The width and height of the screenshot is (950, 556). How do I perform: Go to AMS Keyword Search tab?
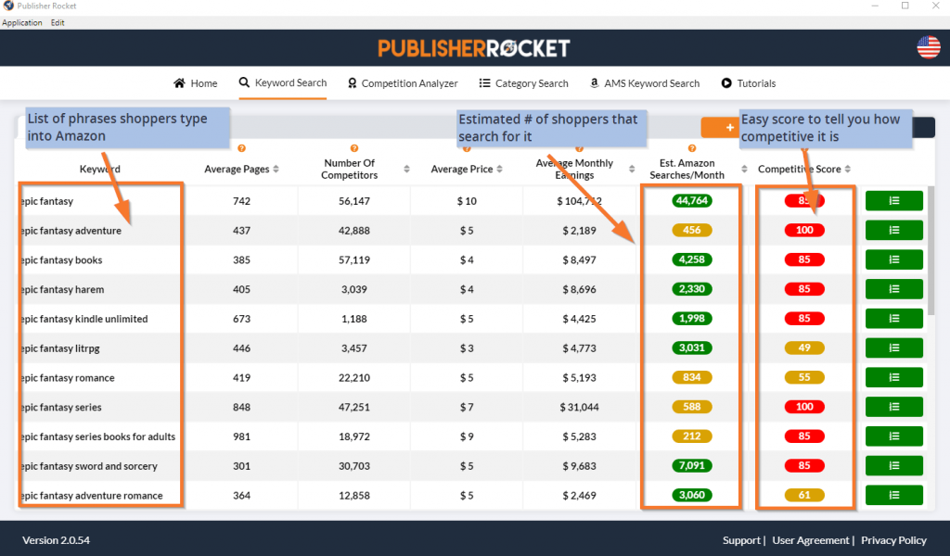(x=644, y=83)
